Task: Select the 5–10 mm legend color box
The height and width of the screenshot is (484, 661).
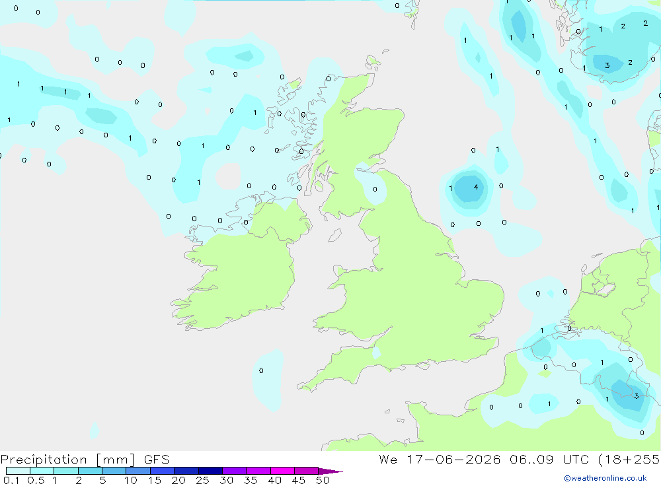Action: click(x=114, y=471)
